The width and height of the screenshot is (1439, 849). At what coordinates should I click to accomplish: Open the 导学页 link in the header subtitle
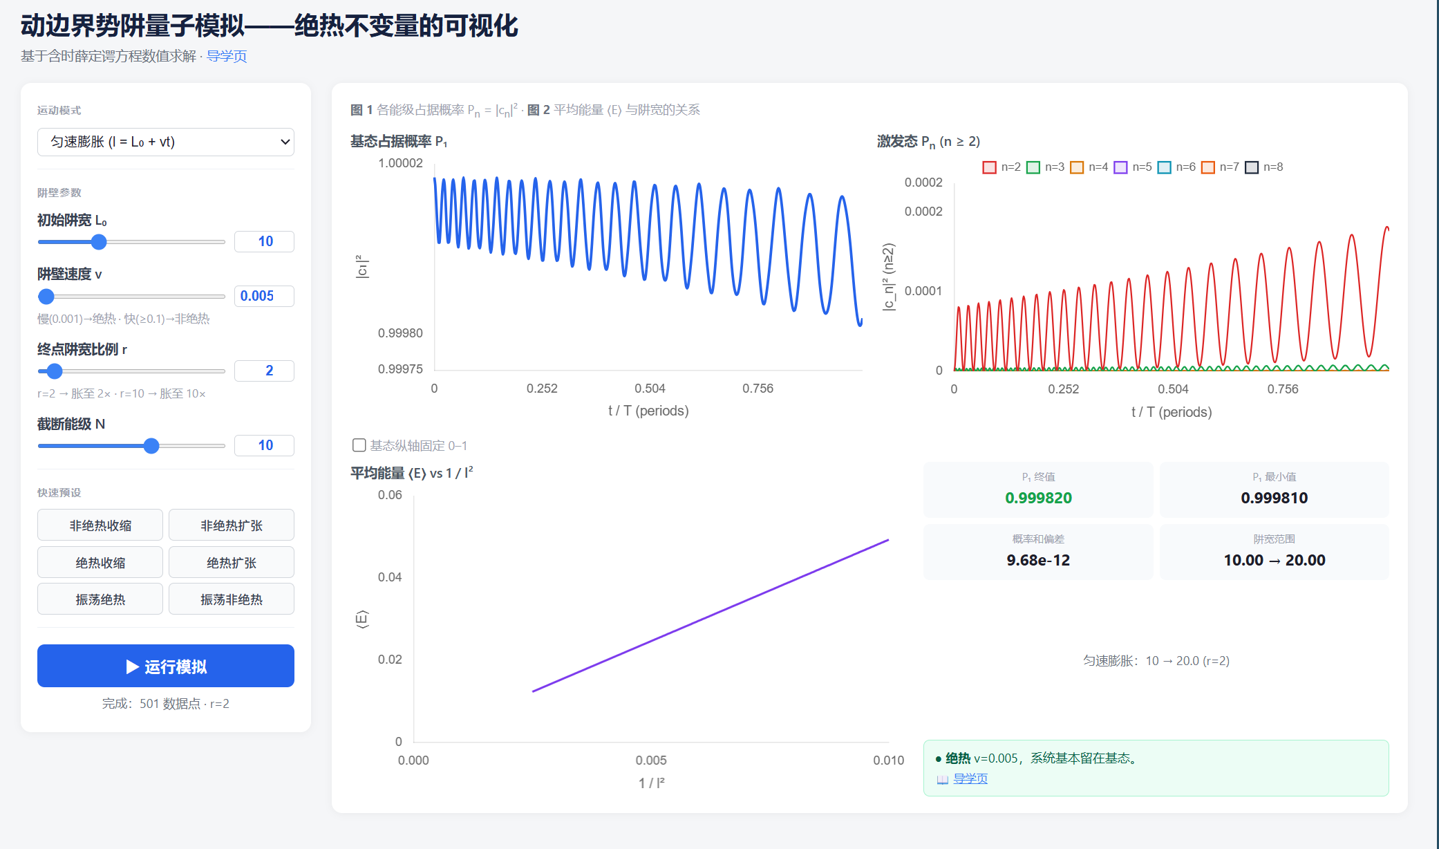coord(227,56)
